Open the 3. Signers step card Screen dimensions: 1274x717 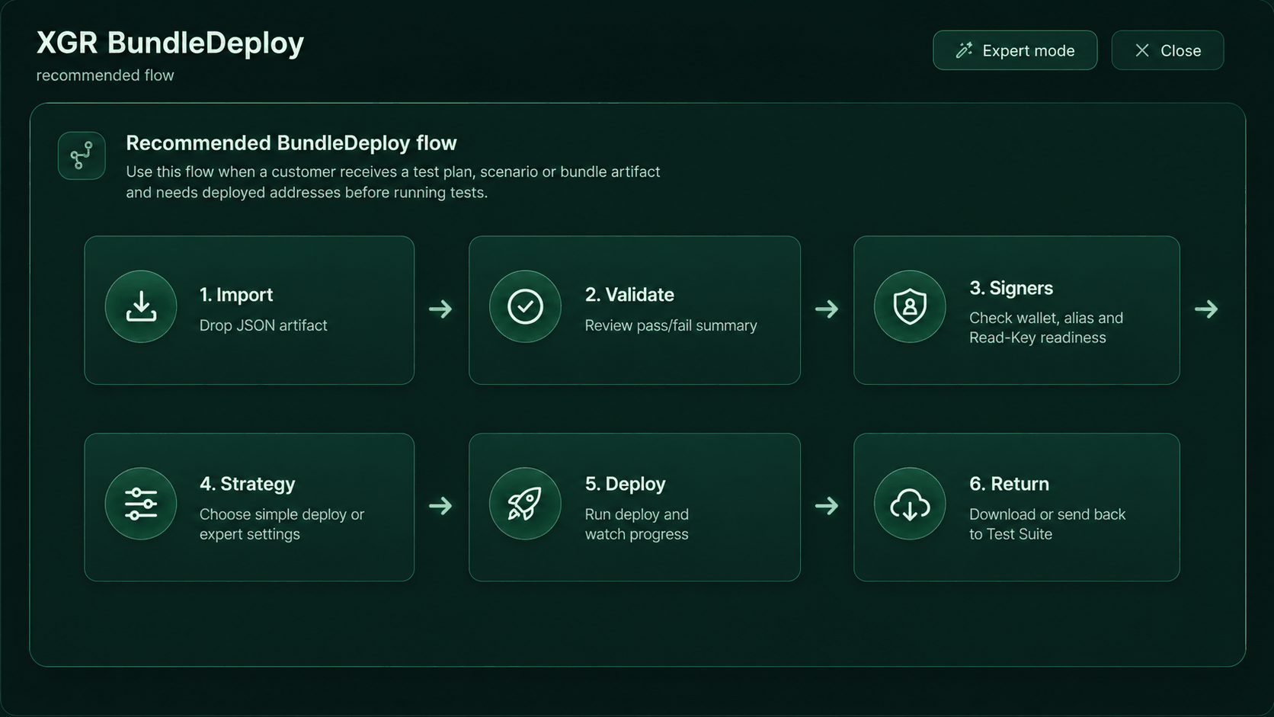(1016, 310)
